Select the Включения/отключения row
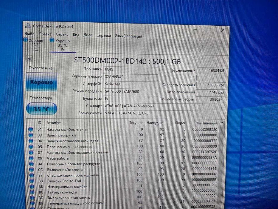 (x=123, y=169)
